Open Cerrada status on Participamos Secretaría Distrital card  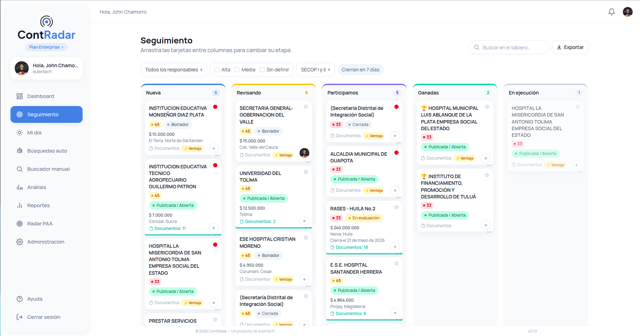pyautogui.click(x=358, y=125)
